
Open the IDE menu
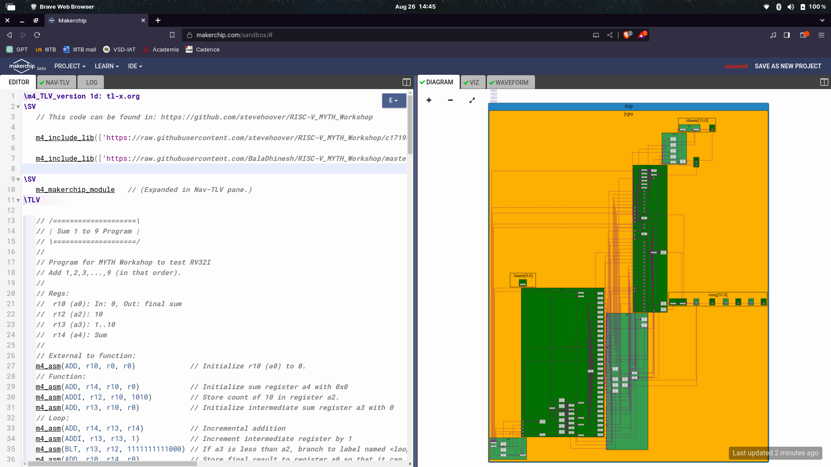coord(135,66)
